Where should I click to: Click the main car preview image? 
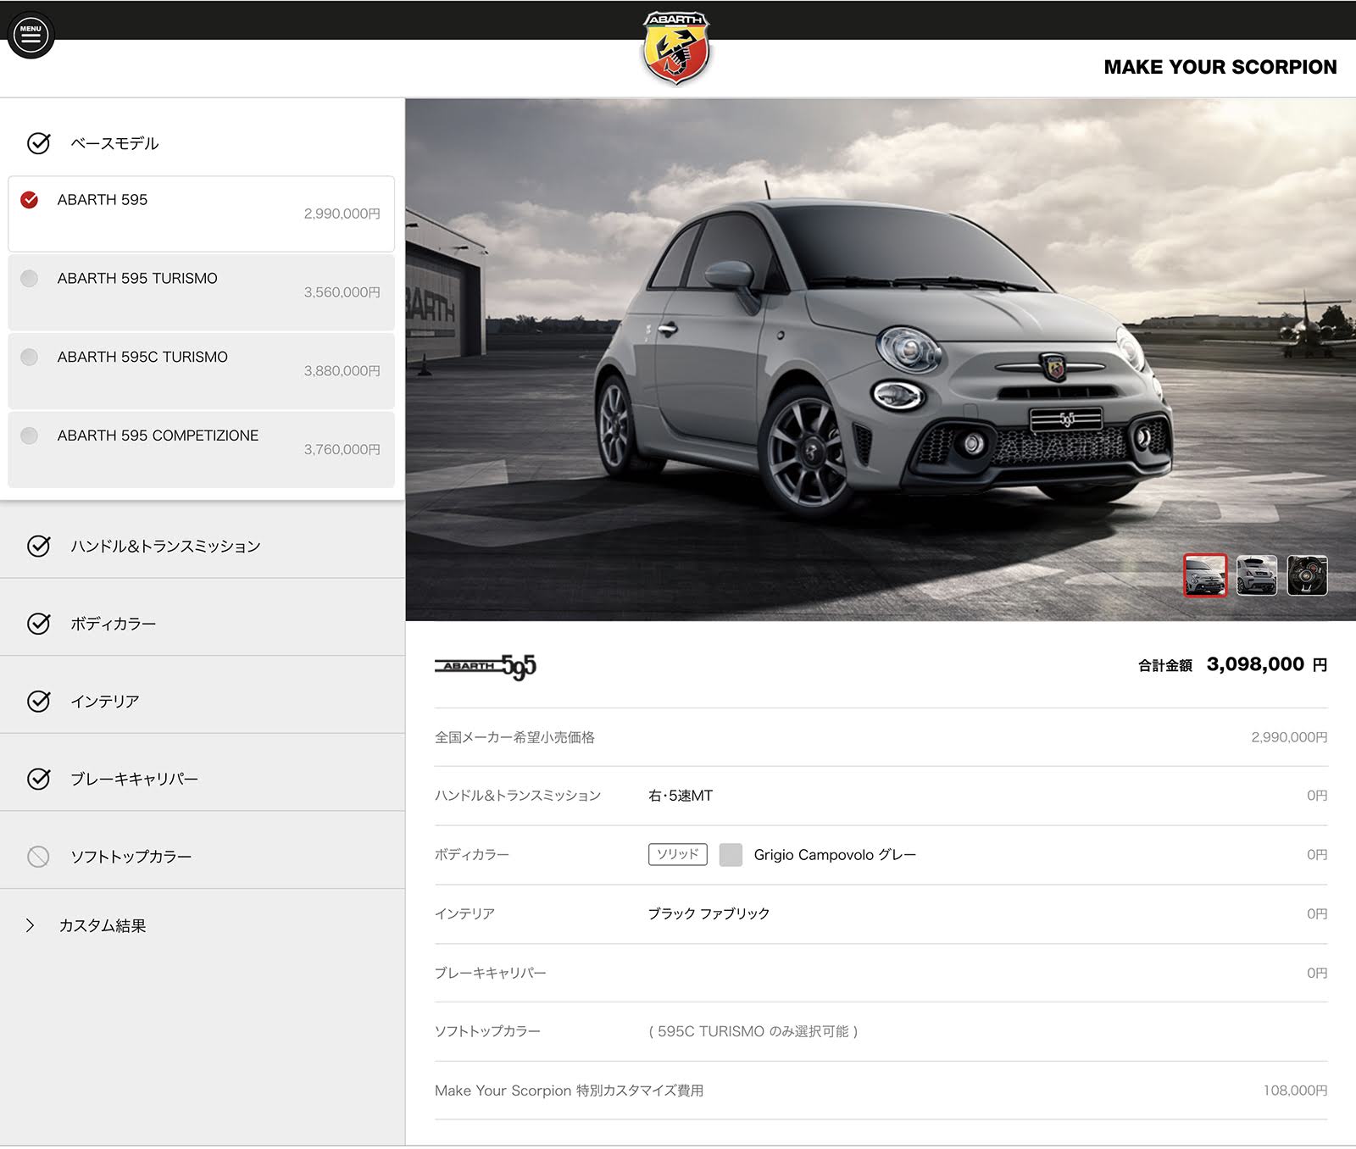coord(881,359)
